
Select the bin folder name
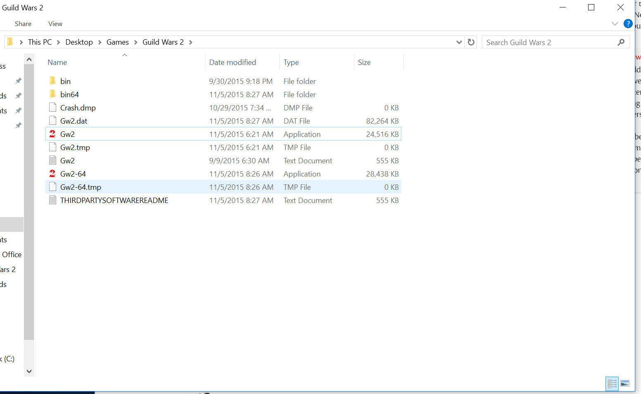pyautogui.click(x=65, y=81)
